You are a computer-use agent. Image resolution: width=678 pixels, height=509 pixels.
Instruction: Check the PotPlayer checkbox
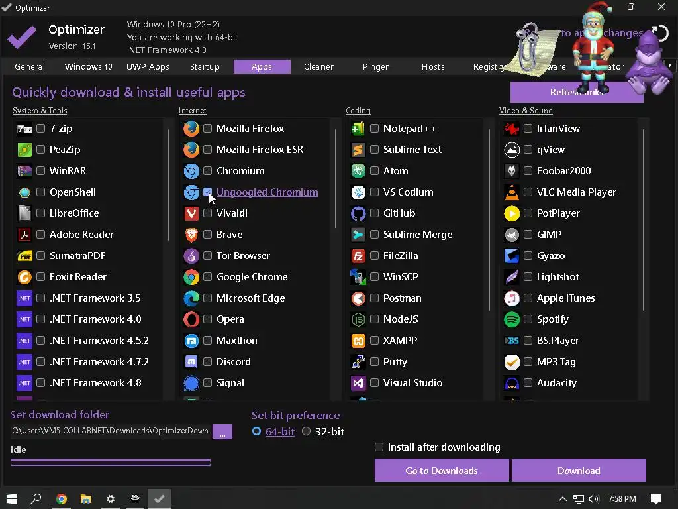coord(528,213)
